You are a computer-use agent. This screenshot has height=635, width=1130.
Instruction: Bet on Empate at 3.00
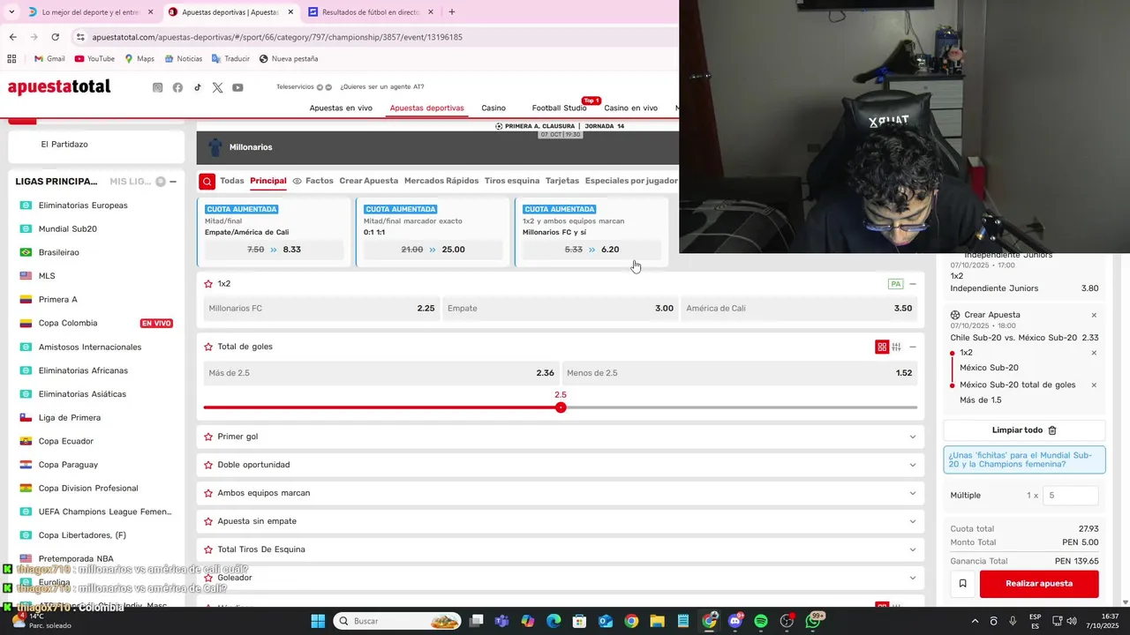click(560, 309)
